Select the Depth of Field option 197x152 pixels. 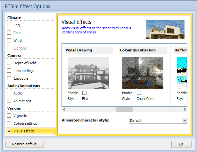[25, 63]
